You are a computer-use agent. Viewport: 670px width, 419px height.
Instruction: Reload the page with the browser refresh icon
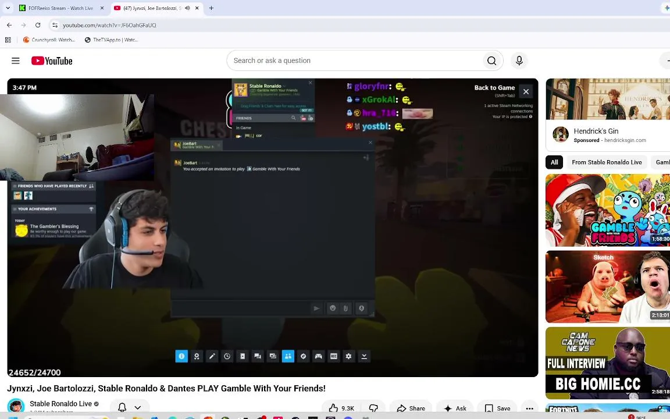(38, 25)
